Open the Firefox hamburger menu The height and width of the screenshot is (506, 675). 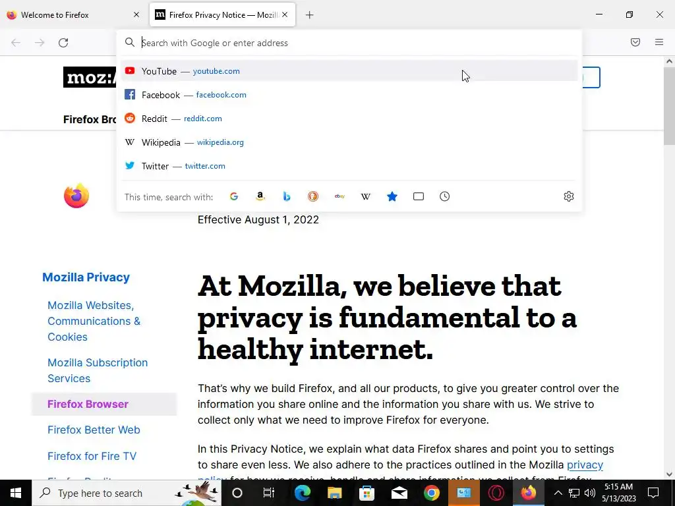point(659,42)
